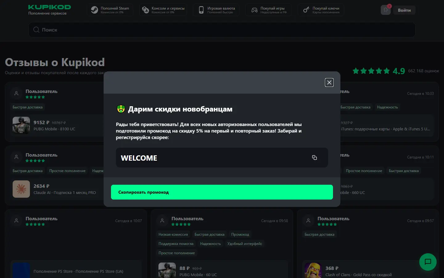The width and height of the screenshot is (444, 278).
Task: Click user avatar in the 09:58 review
Action: [x=162, y=221]
